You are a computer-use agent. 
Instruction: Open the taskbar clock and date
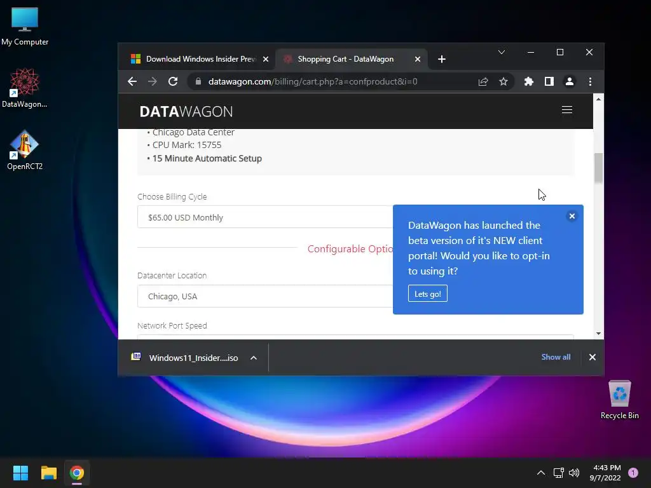[605, 473]
